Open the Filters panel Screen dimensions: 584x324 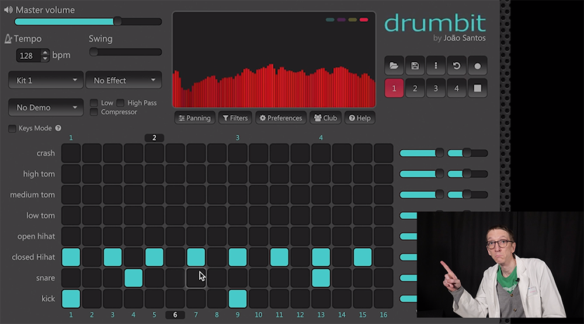pyautogui.click(x=235, y=118)
